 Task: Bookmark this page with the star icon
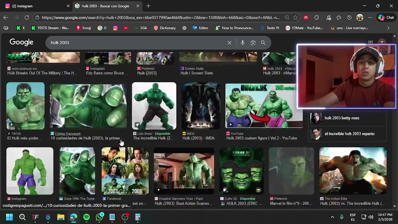click(x=295, y=18)
